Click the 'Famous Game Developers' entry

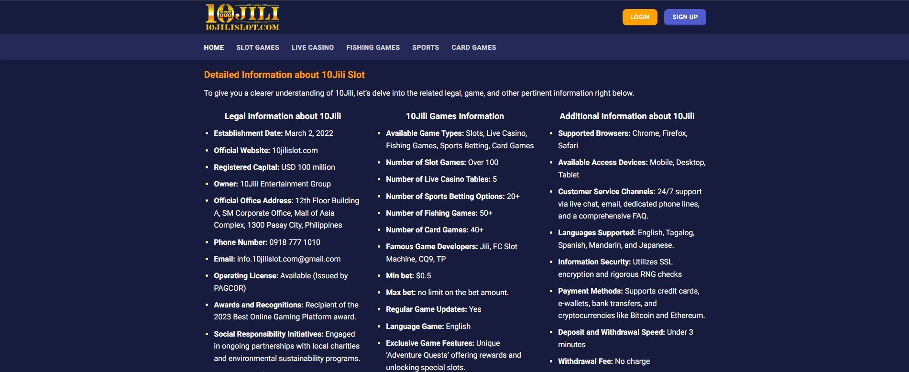coord(452,252)
